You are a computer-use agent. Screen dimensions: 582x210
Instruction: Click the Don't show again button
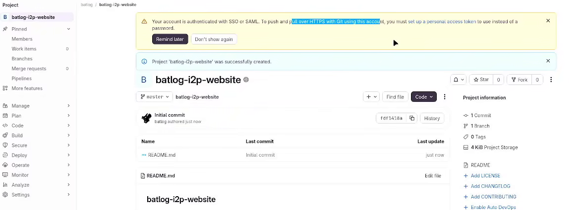pos(214,39)
